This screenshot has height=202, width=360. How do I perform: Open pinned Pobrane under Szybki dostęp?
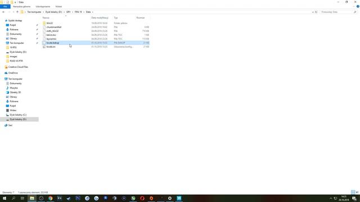[x=13, y=30]
